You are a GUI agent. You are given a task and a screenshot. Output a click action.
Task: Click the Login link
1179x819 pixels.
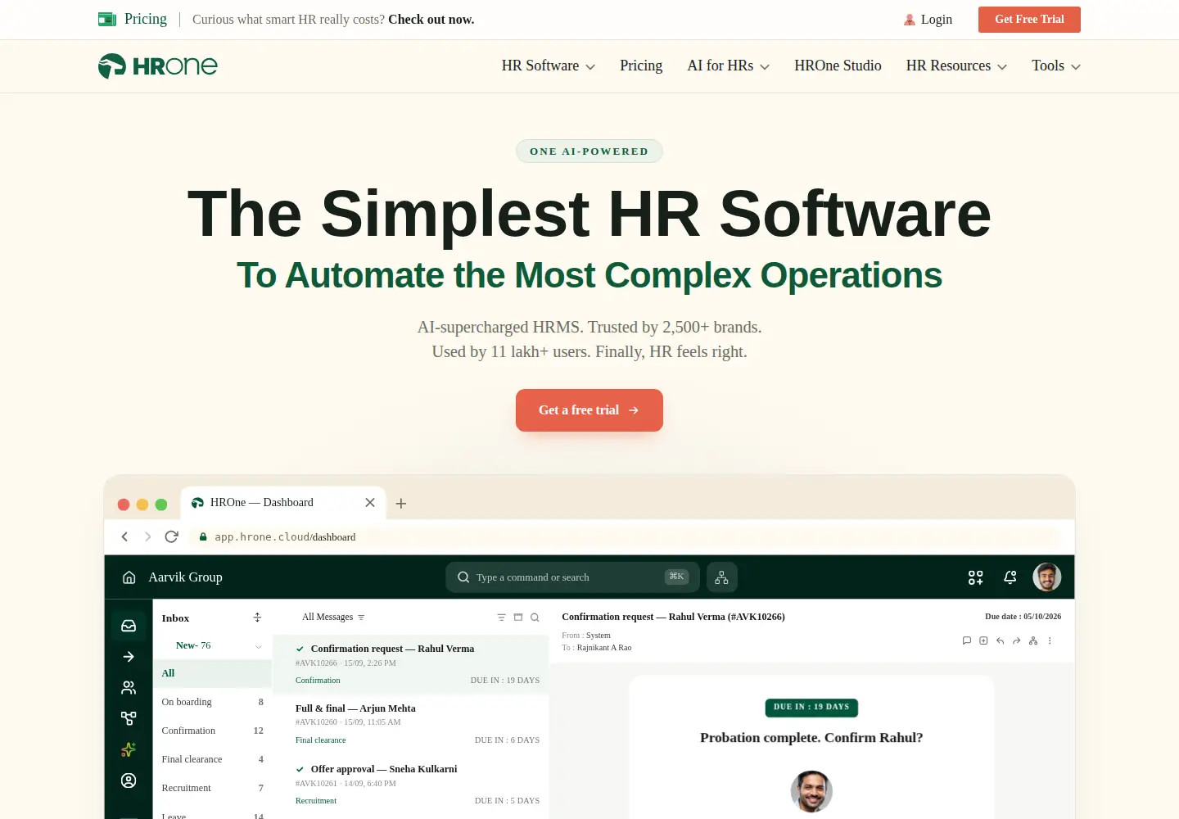[x=928, y=20]
